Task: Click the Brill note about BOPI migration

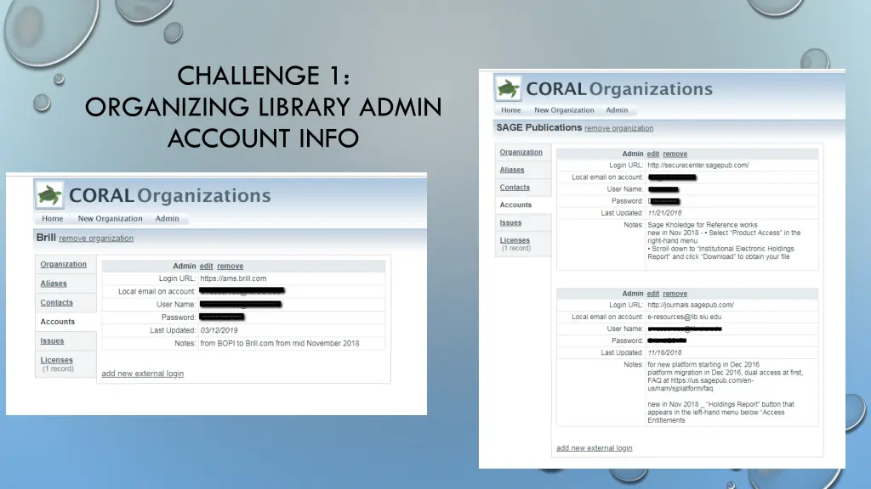Action: [x=279, y=343]
